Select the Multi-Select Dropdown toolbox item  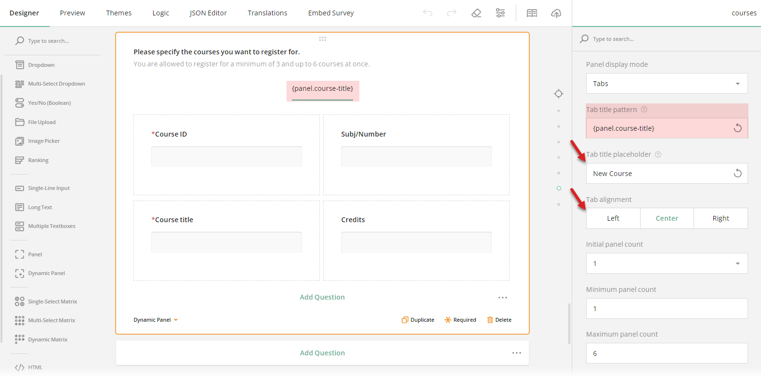(x=50, y=84)
